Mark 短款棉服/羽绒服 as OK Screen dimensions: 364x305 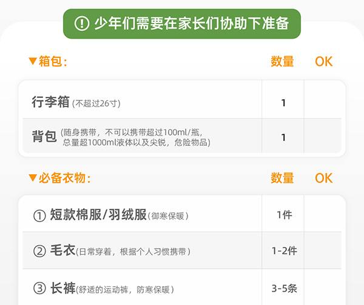coord(324,215)
